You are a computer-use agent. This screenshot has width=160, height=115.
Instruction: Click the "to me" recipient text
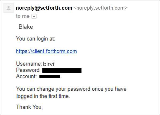pos(23,16)
